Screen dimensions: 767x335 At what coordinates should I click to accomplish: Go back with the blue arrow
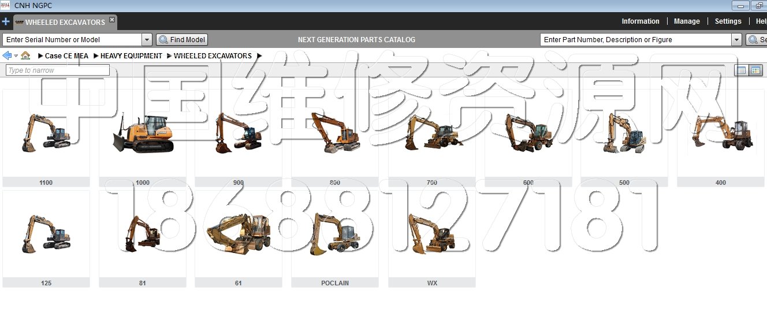(x=7, y=56)
